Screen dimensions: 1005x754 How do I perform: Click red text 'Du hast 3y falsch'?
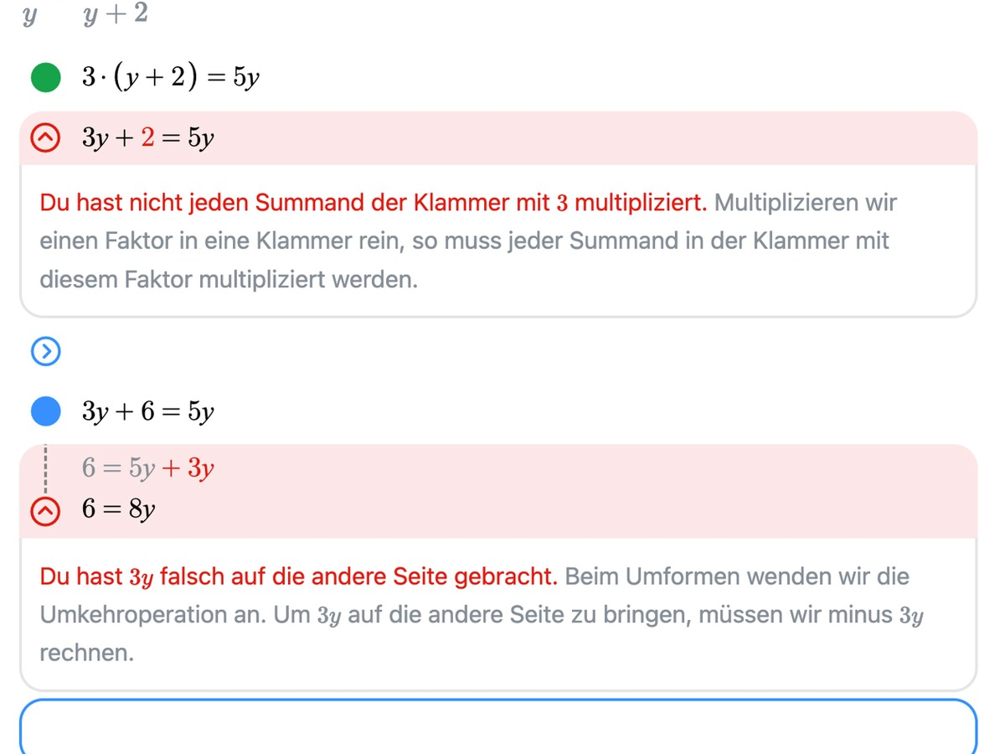click(x=298, y=576)
